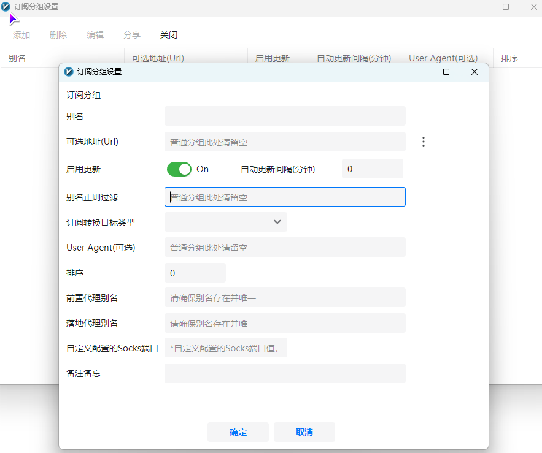The height and width of the screenshot is (453, 542).
Task: Click the 自动更新间隔(分钟) number field
Action: click(x=372, y=169)
